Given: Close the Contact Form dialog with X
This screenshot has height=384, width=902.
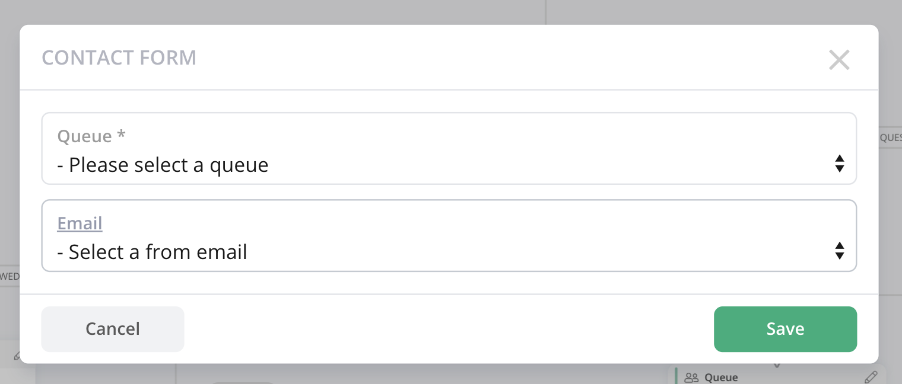Looking at the screenshot, I should [839, 59].
